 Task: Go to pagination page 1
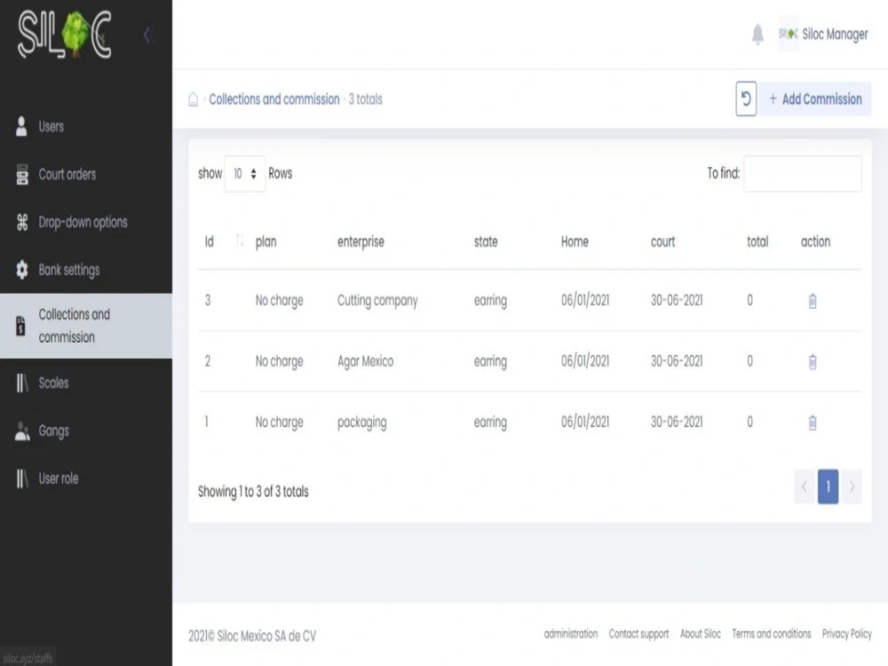coord(828,487)
